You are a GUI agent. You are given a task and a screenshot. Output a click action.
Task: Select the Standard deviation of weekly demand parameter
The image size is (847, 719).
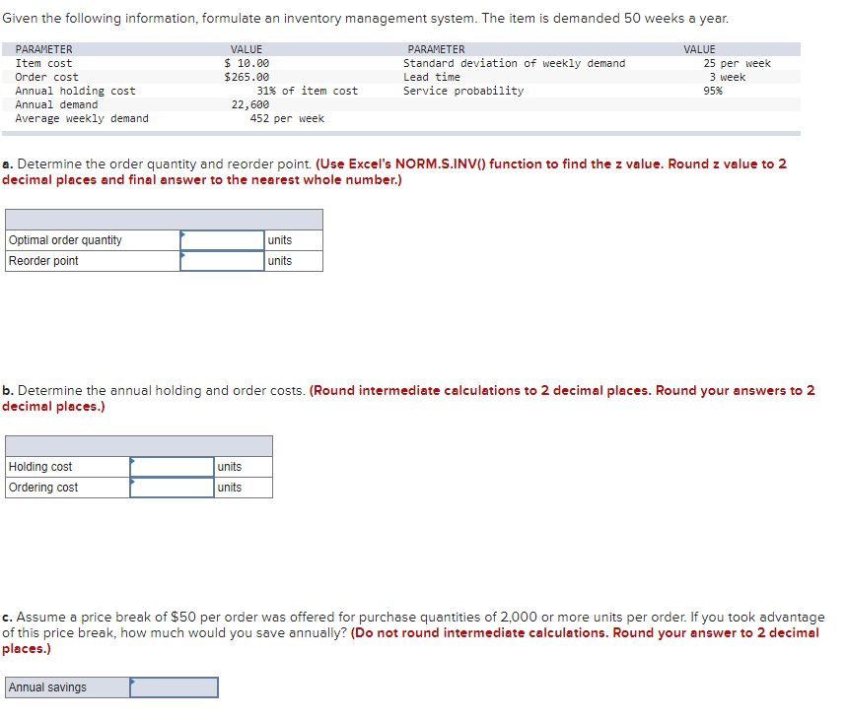(x=511, y=63)
